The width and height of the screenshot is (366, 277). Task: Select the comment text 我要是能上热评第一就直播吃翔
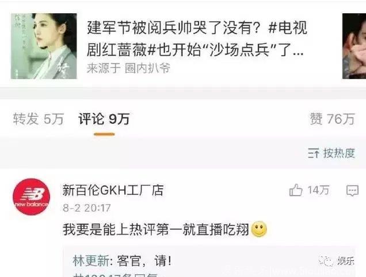click(x=156, y=229)
